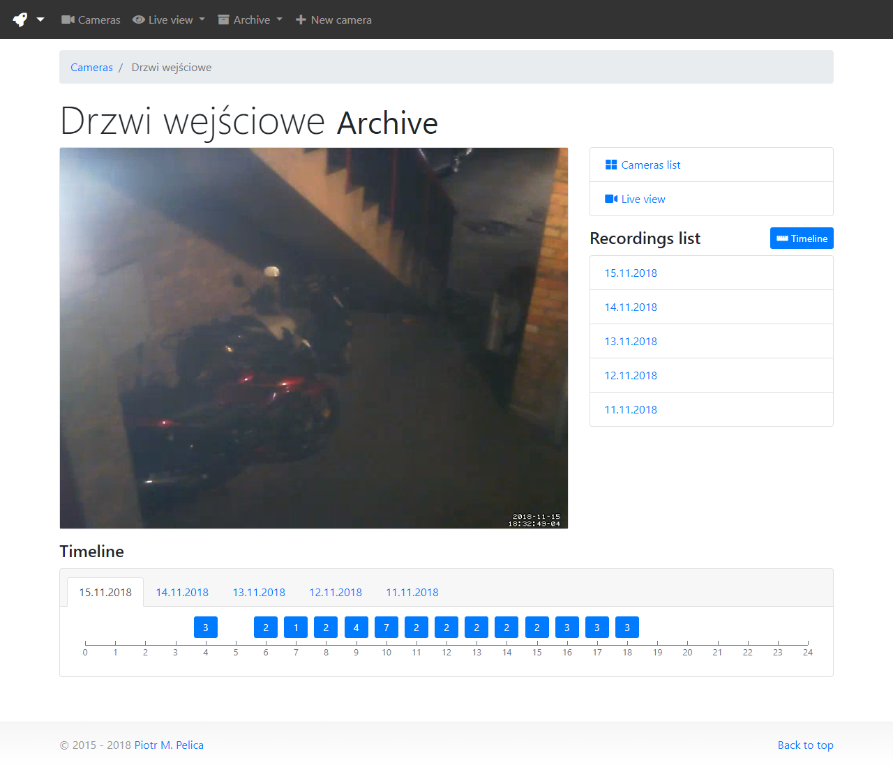Click the Back to top link
The width and height of the screenshot is (893, 767).
pos(805,745)
